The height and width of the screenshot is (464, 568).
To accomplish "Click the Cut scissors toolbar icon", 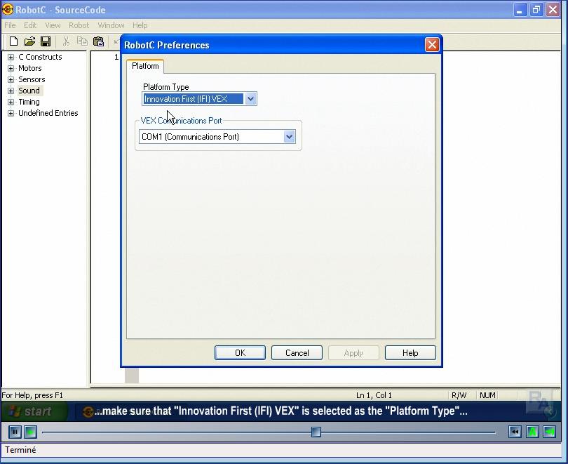I will 66,41.
